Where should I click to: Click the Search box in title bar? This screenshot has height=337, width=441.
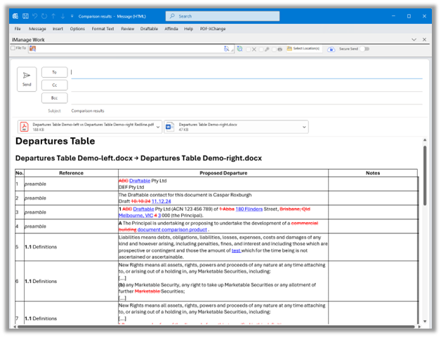click(x=223, y=16)
